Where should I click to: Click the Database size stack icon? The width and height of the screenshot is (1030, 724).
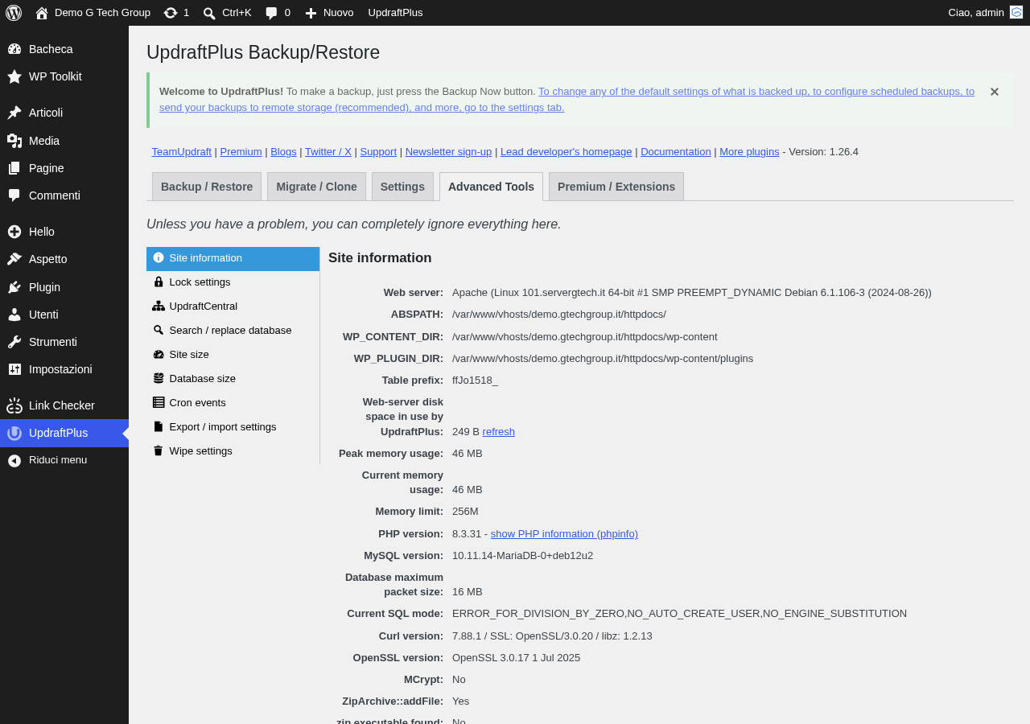[x=159, y=378]
